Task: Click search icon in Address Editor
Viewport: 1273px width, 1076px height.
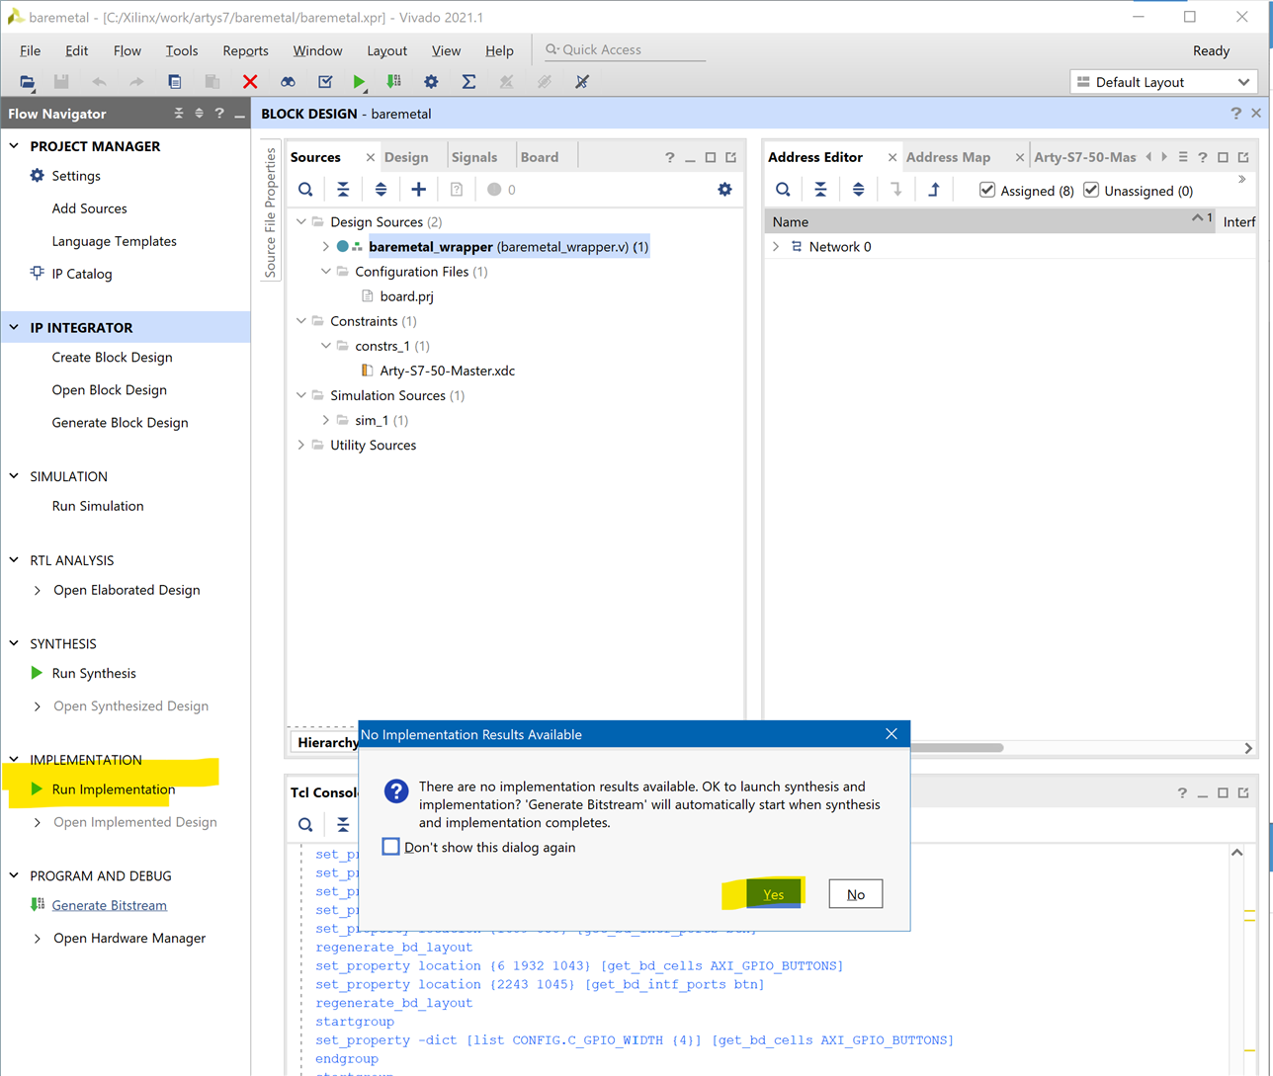Action: [783, 190]
